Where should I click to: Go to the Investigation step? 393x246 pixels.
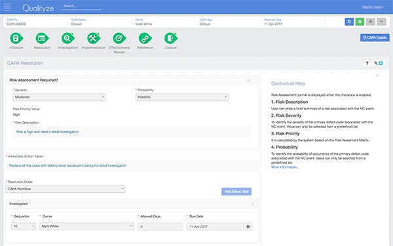coord(68,39)
